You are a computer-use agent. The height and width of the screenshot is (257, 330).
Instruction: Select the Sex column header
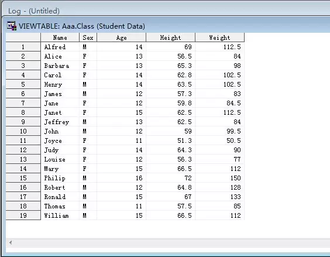pos(88,37)
